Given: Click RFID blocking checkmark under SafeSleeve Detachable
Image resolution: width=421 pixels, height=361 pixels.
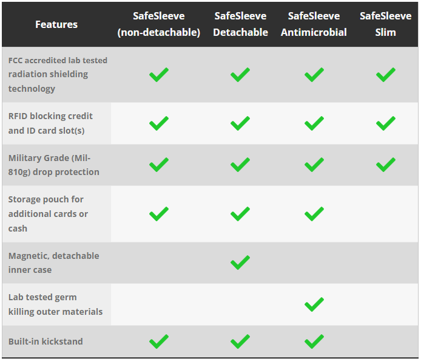Looking at the screenshot, I should click(240, 123).
